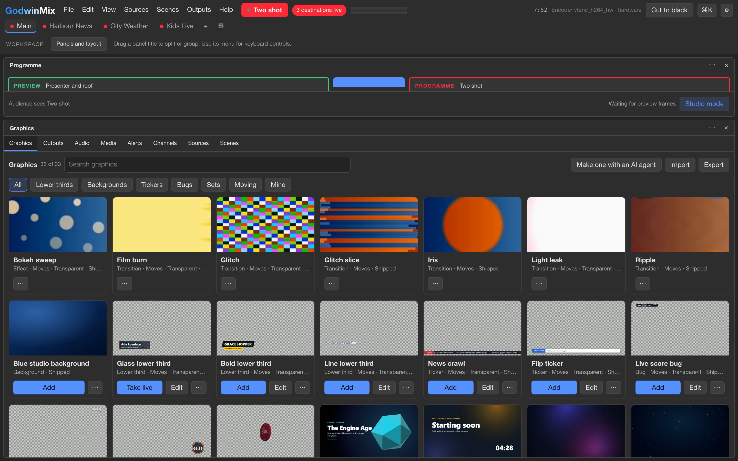This screenshot has height=461, width=738.
Task: Add the Live score bug graphic
Action: coord(658,387)
